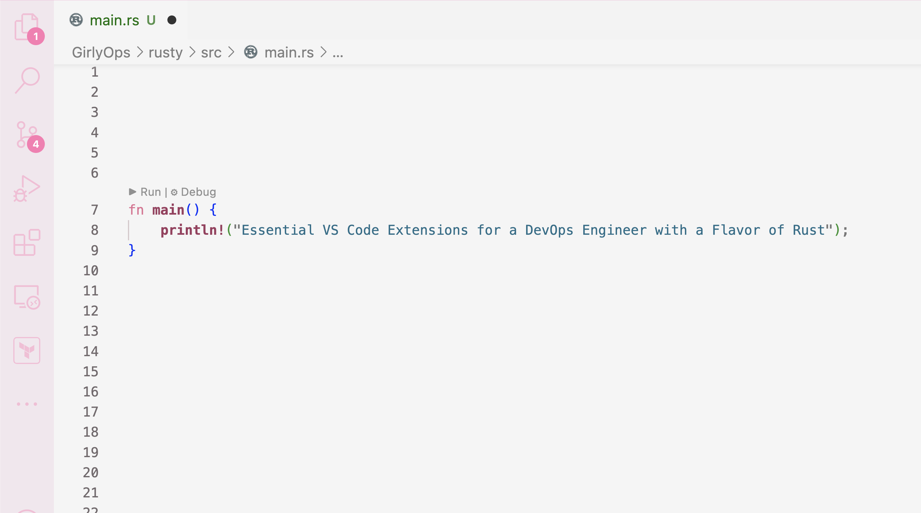Click the fn keyword on line 7
The width and height of the screenshot is (921, 513).
(x=136, y=210)
